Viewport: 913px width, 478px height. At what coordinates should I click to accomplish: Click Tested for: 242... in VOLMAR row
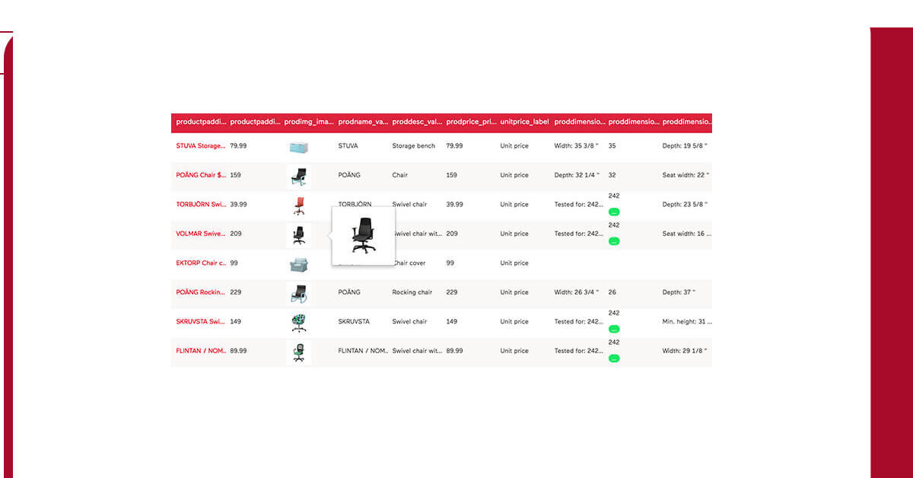pyautogui.click(x=580, y=234)
